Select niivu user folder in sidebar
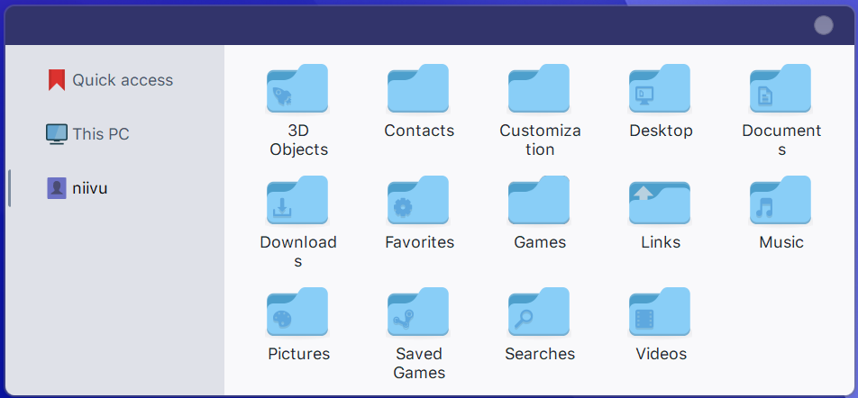858x398 pixels. tap(89, 188)
